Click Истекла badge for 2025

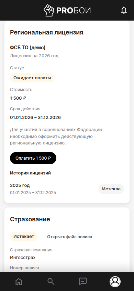[x=111, y=189]
